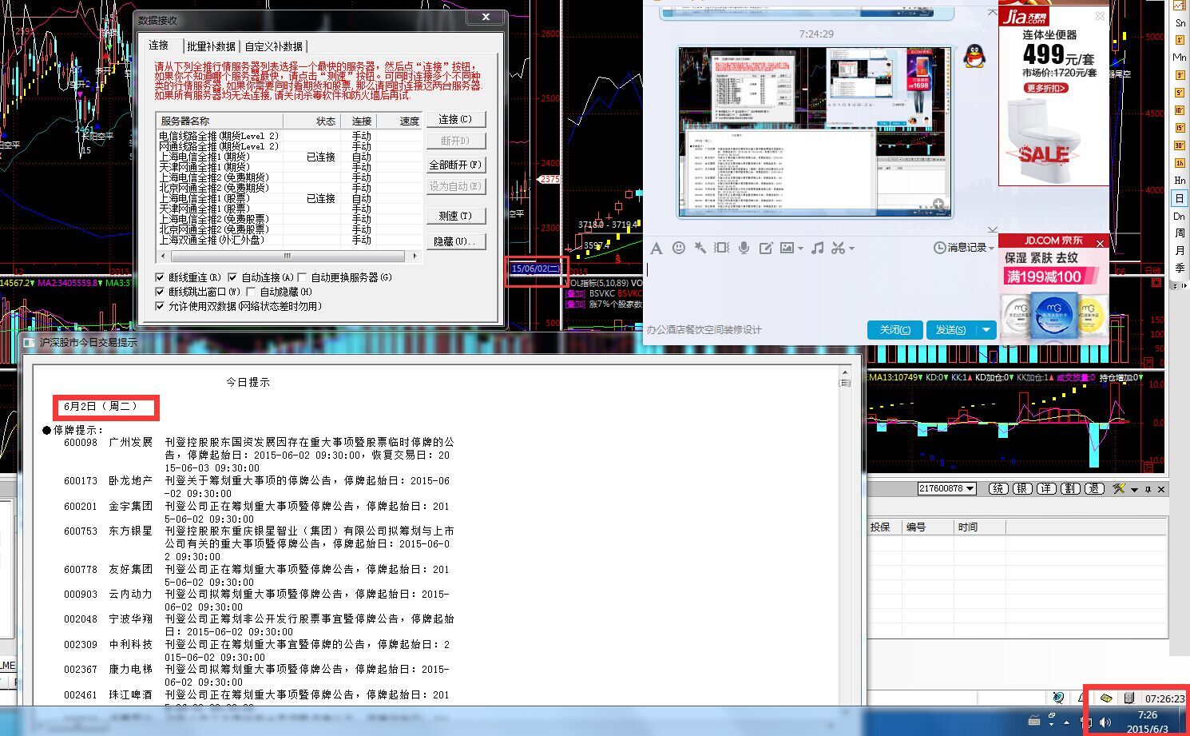Screen dimensions: 1190x736
Task: Switch to the 自定义补数据 tab
Action: [x=274, y=46]
